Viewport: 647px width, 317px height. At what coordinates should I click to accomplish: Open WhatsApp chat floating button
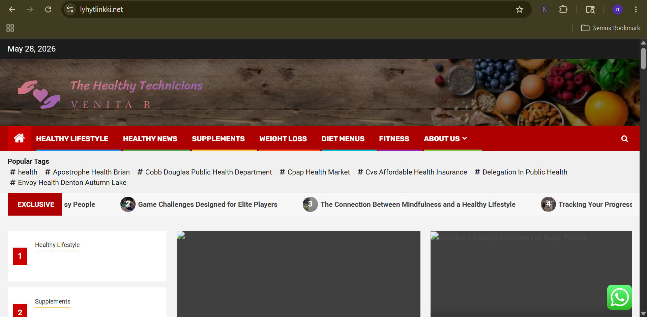point(619,297)
